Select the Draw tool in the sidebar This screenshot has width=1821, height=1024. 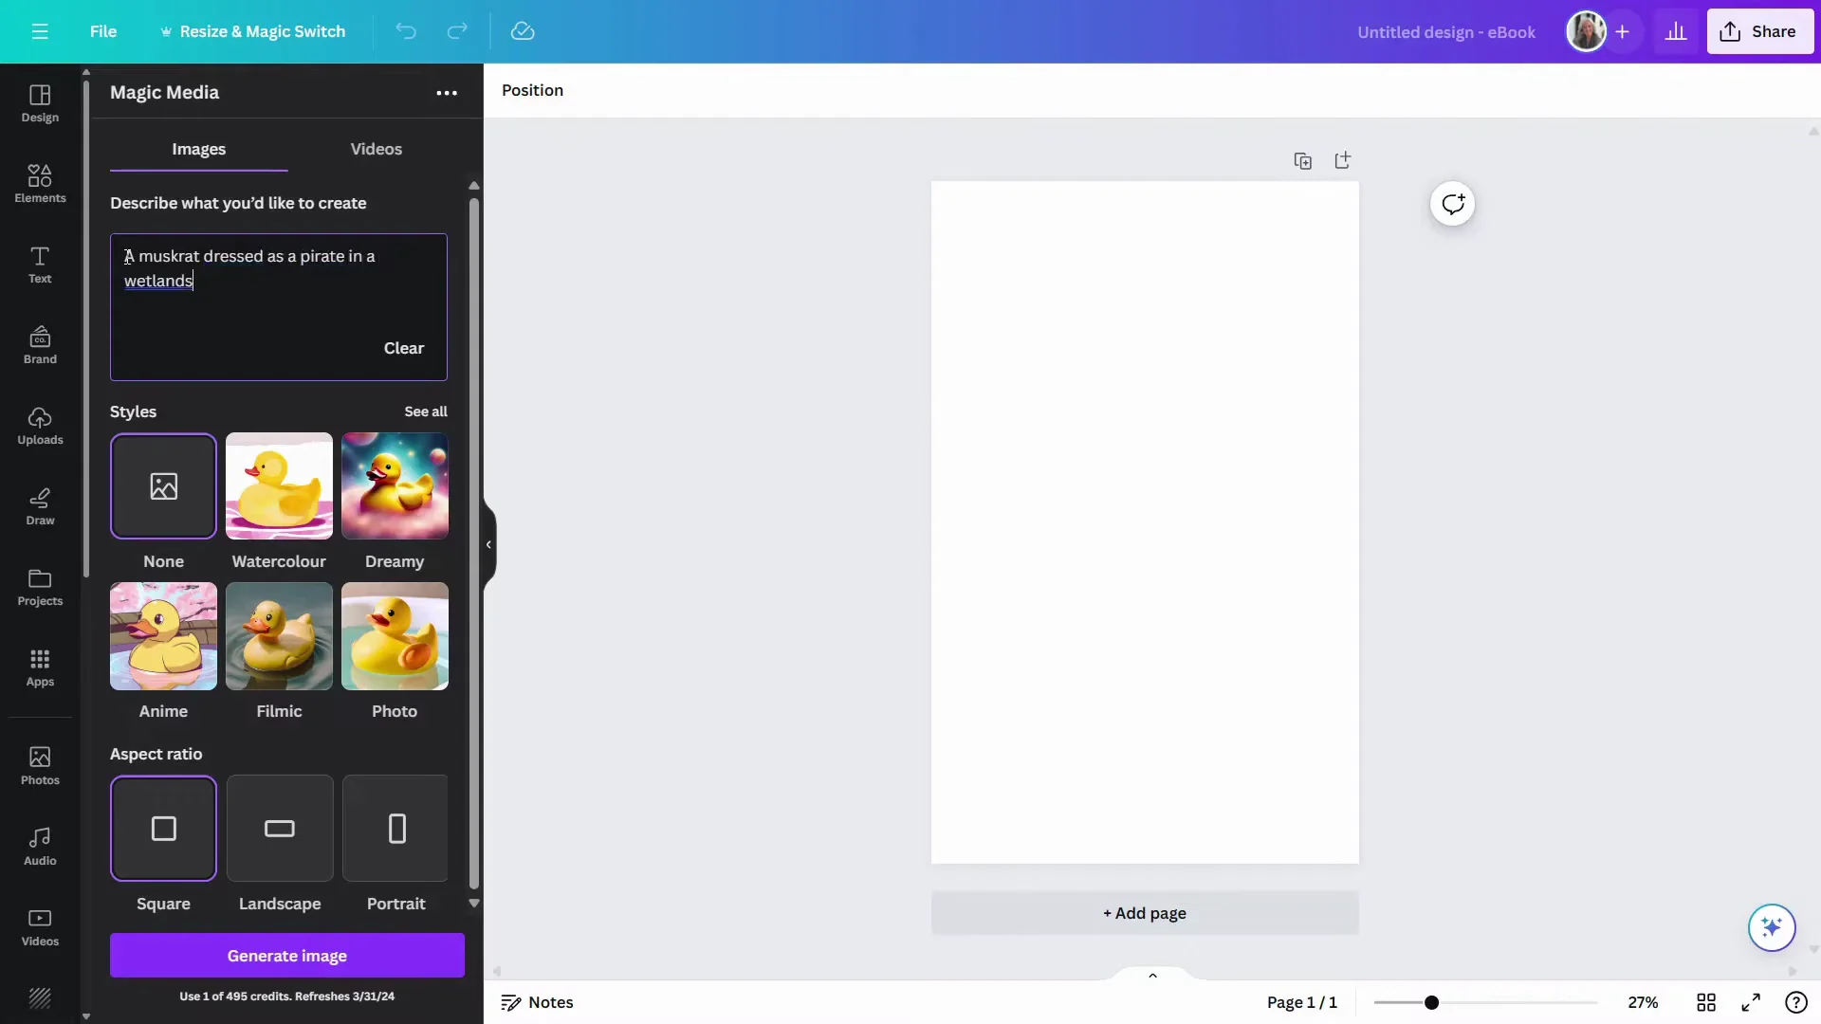coord(39,506)
